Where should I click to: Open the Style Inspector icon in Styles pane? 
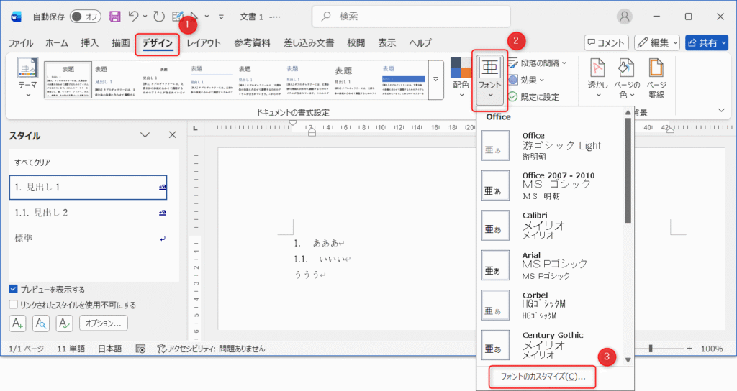[x=41, y=323]
